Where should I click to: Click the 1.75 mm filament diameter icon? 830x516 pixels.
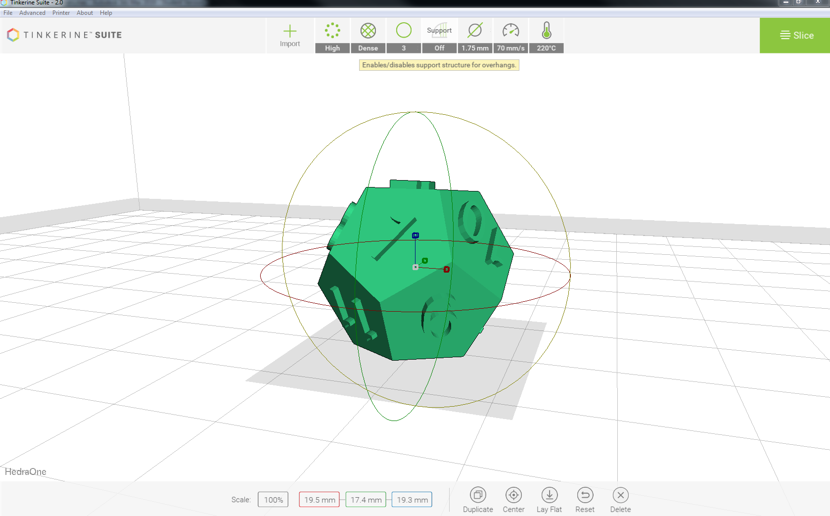point(475,31)
